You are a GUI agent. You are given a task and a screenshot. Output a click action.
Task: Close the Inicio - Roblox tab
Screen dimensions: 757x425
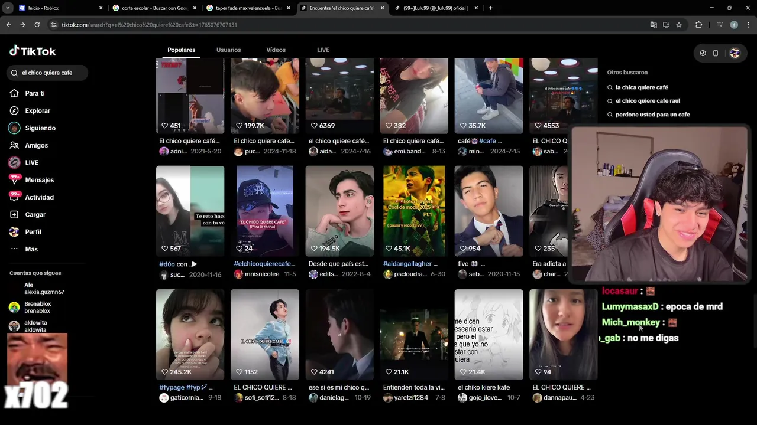pyautogui.click(x=101, y=8)
